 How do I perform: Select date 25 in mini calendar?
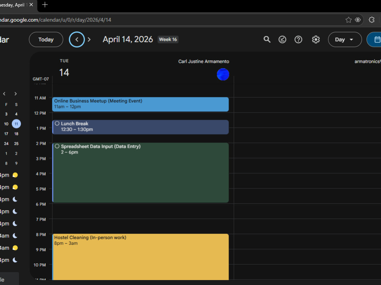pos(16,144)
